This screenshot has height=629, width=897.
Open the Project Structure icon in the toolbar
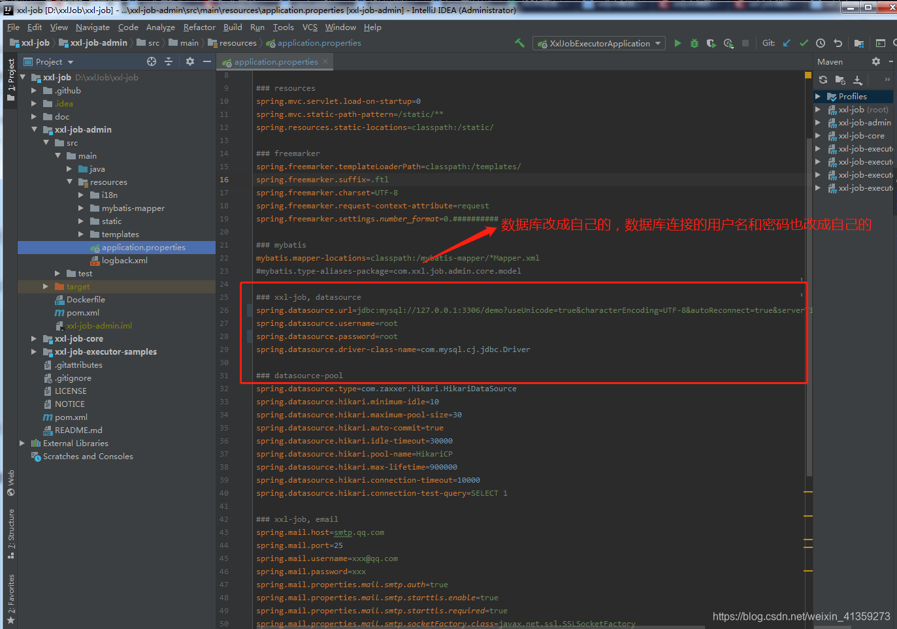[859, 43]
